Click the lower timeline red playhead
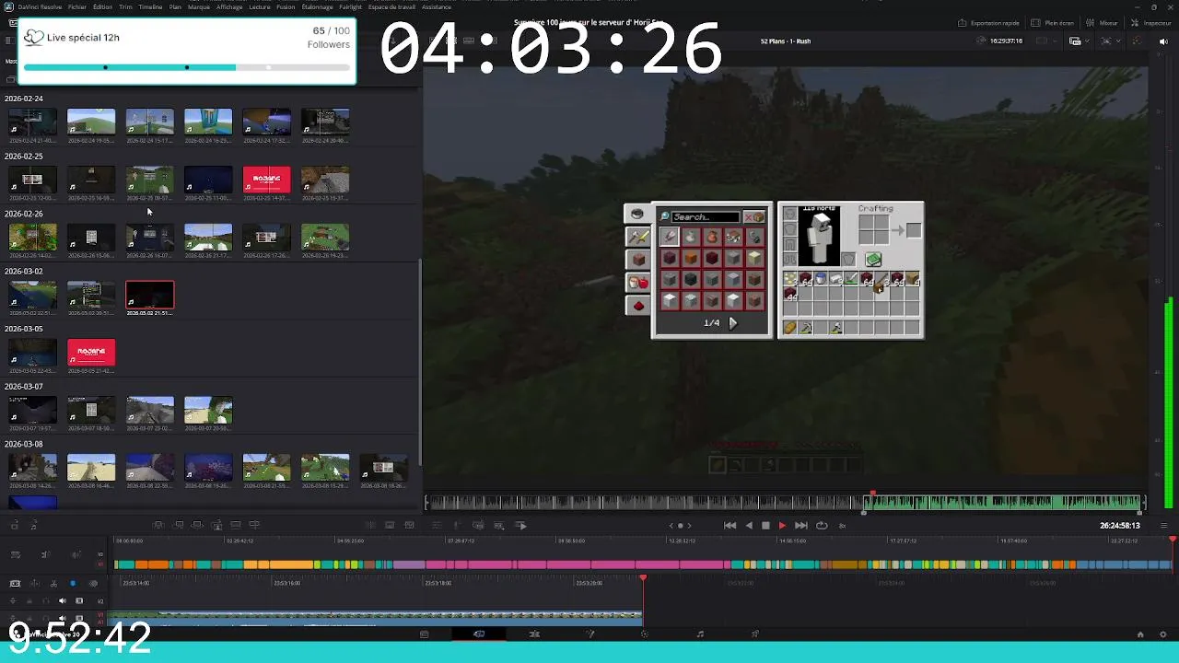The image size is (1179, 663). tap(643, 578)
